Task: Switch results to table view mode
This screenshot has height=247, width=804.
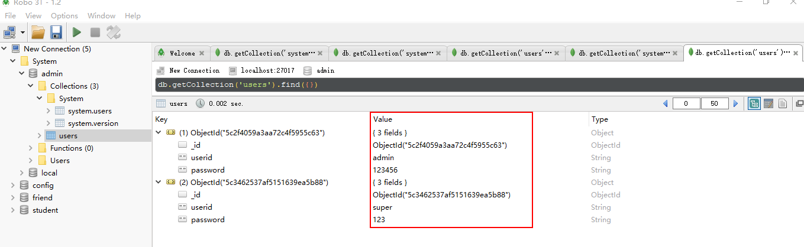Action: coord(769,103)
